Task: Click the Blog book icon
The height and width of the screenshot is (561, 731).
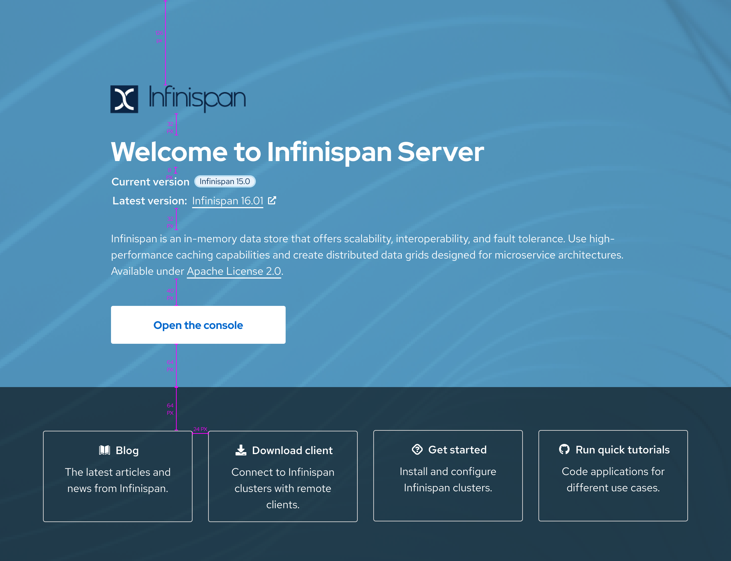Action: pos(105,450)
